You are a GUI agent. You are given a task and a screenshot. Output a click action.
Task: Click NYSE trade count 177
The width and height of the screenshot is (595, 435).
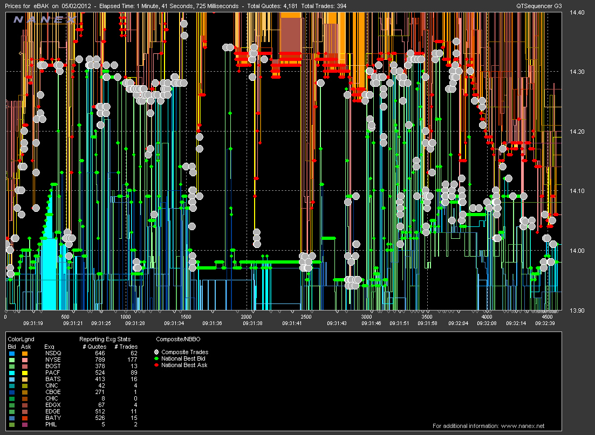pyautogui.click(x=133, y=360)
